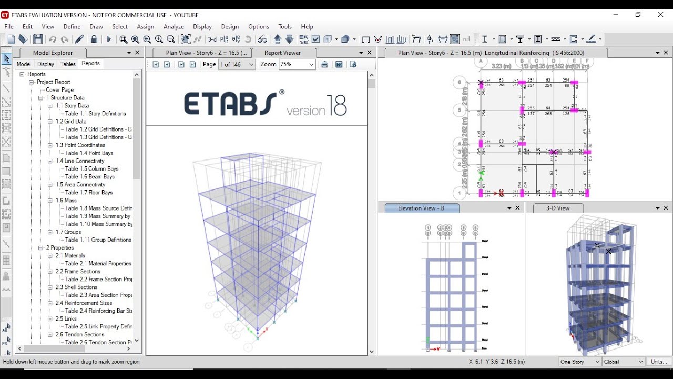
Task: Open the Define menu
Action: point(72,26)
